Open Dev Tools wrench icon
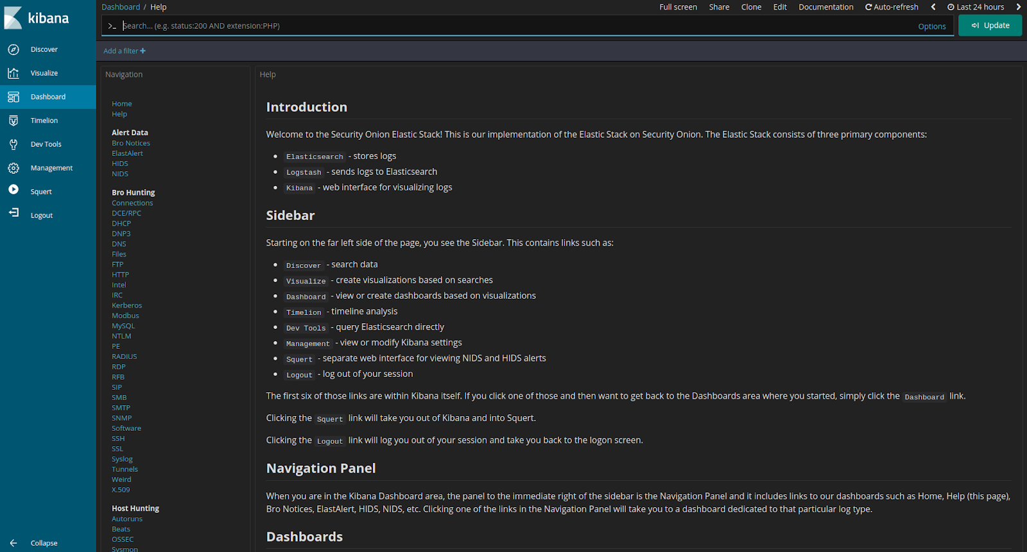This screenshot has width=1027, height=552. coord(13,144)
